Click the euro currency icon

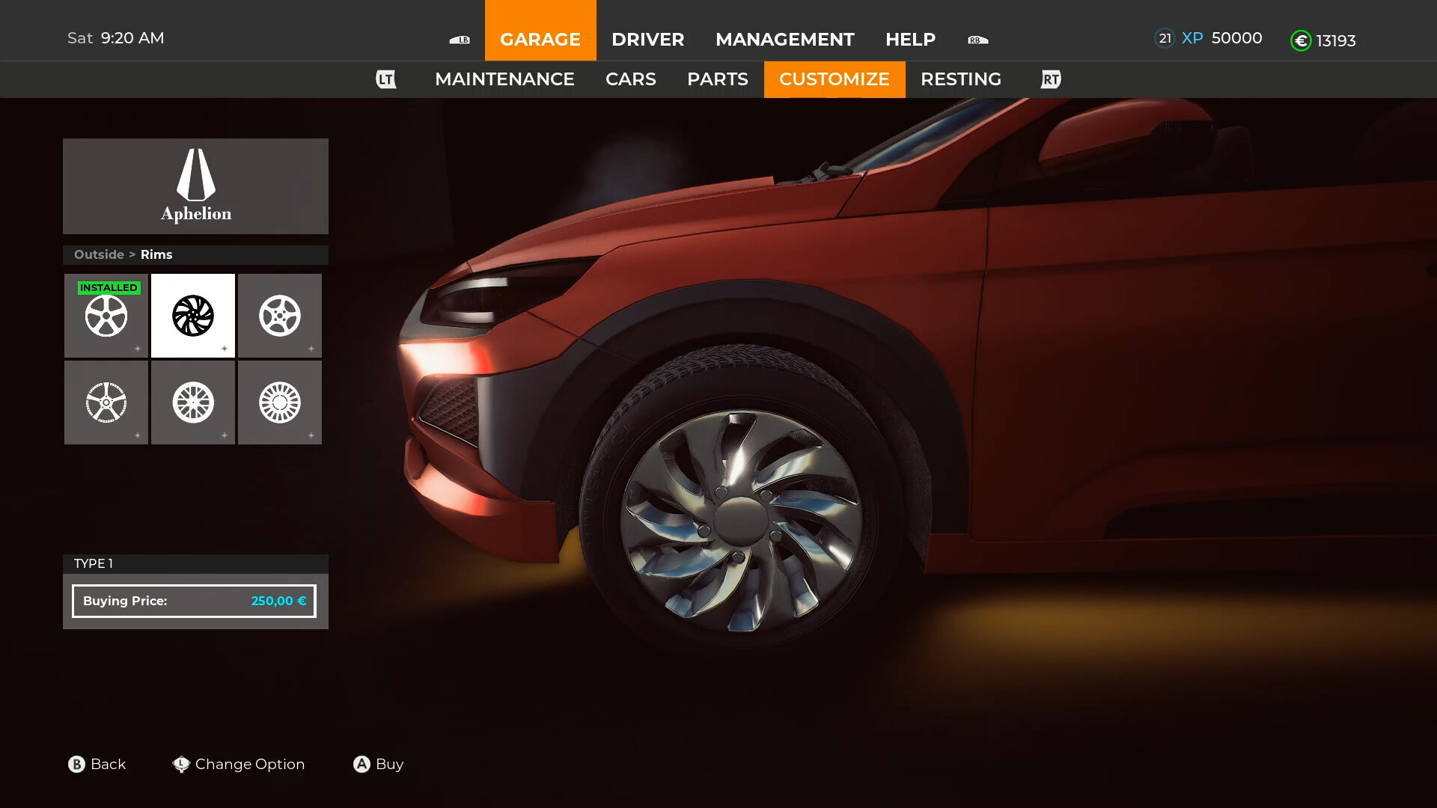click(x=1302, y=40)
